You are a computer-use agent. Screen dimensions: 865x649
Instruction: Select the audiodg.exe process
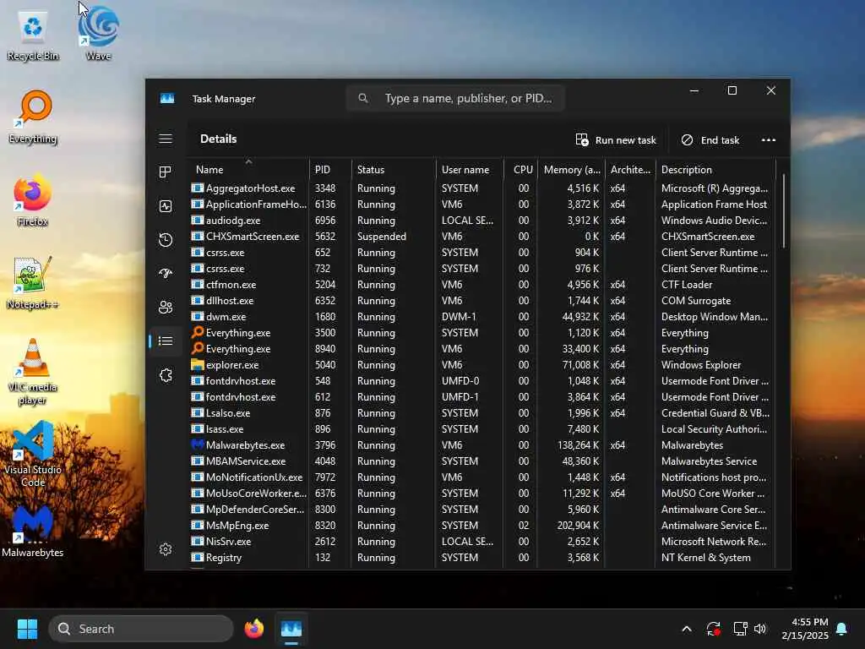point(482,221)
